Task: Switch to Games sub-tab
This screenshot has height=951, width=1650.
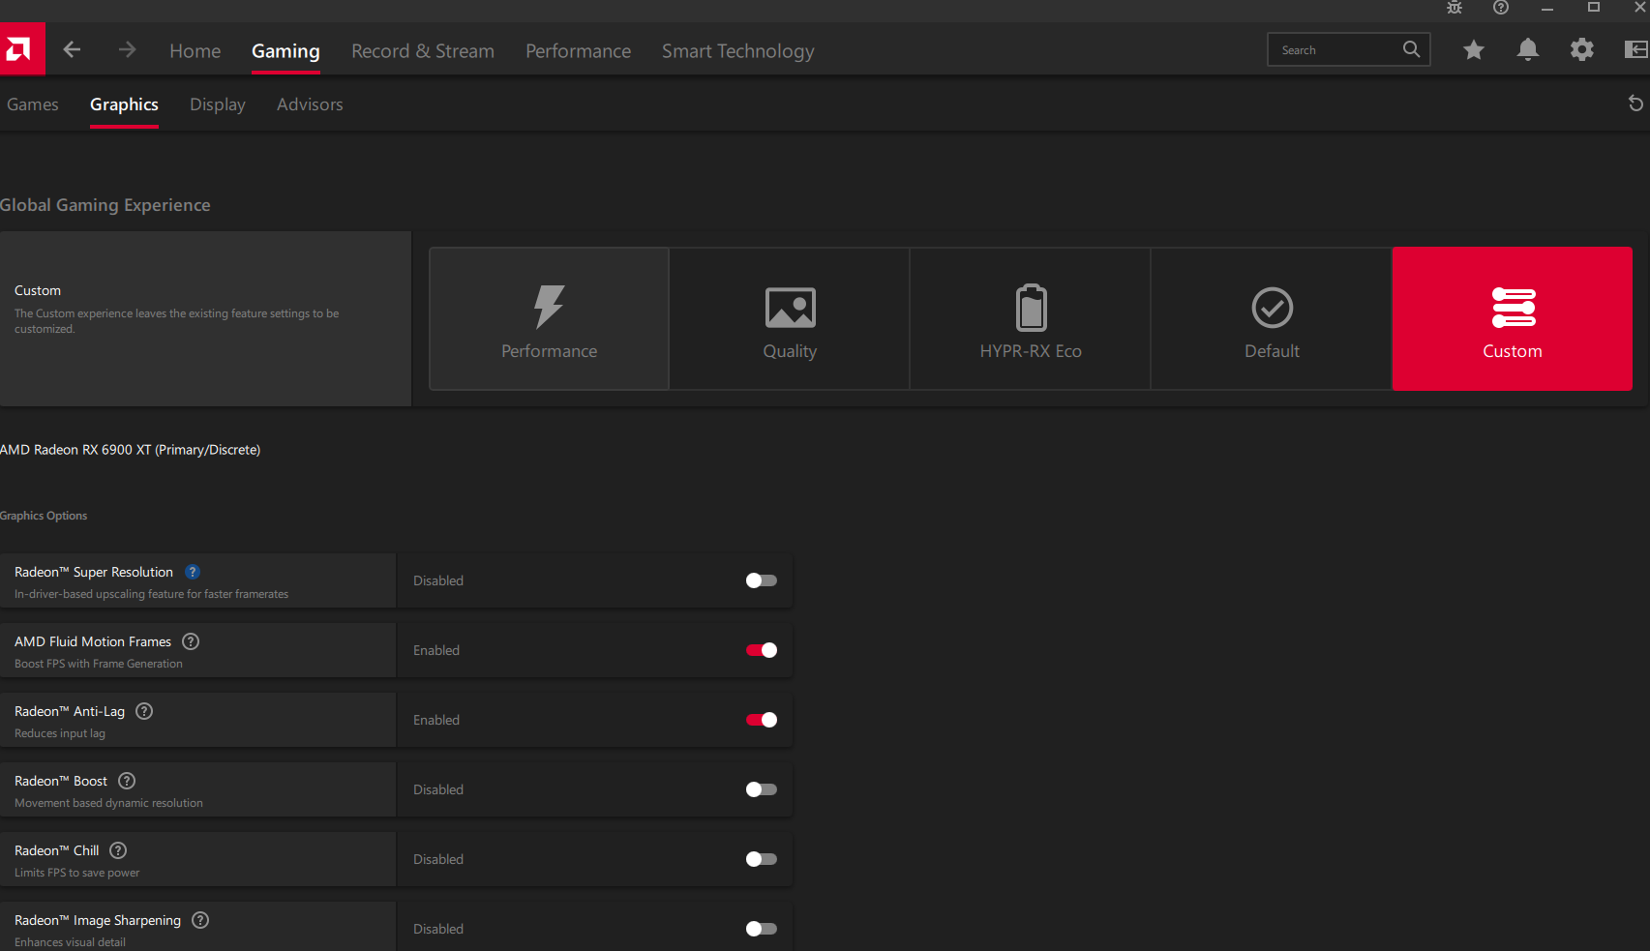Action: coord(32,104)
